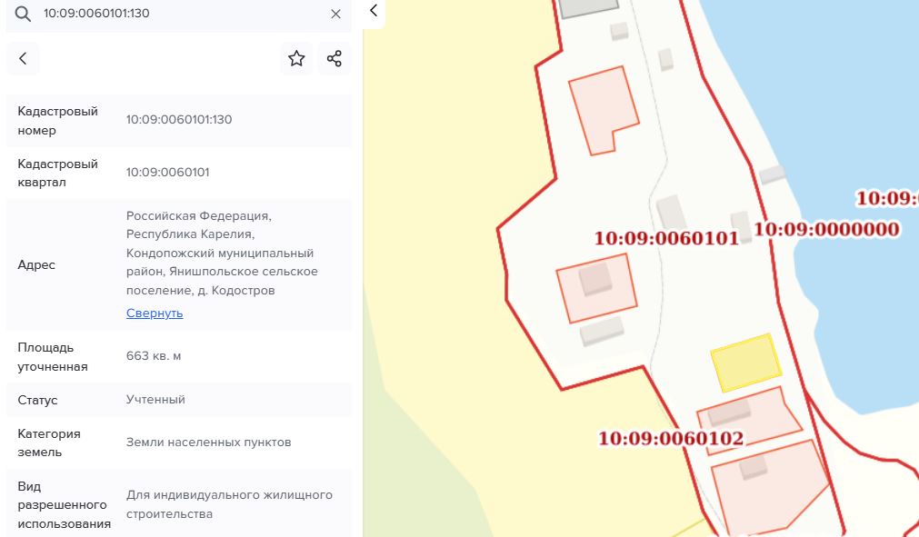919x537 pixels.
Task: Select the pink parcel with building above gray shed
Action: [596, 288]
